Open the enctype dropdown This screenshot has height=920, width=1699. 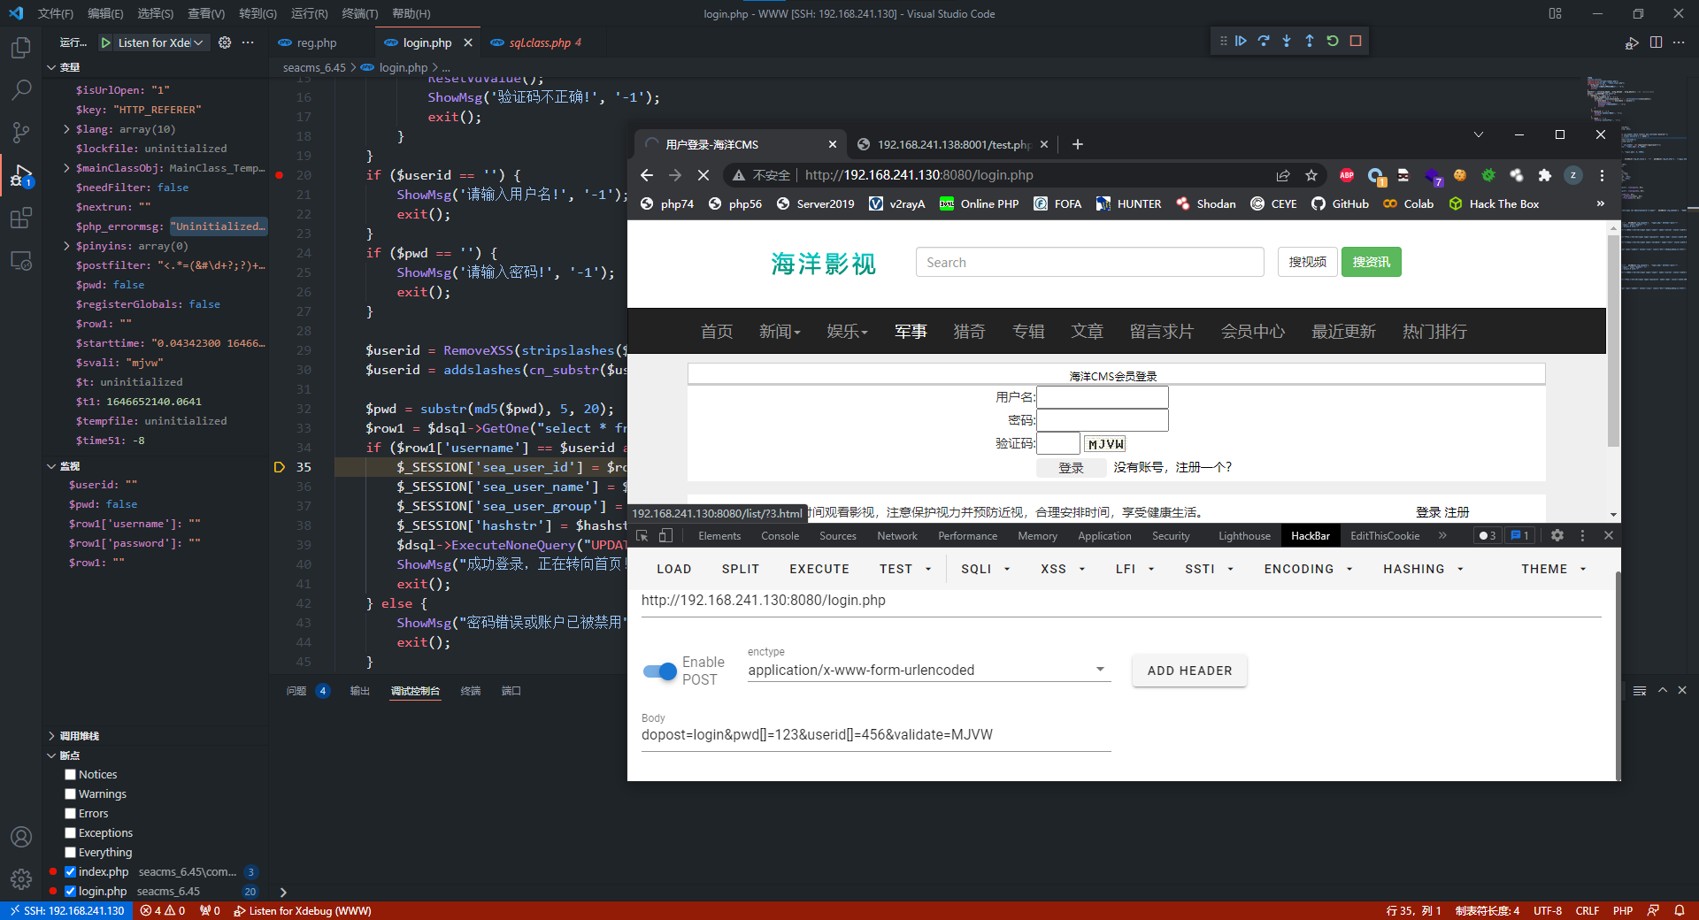pyautogui.click(x=1100, y=670)
